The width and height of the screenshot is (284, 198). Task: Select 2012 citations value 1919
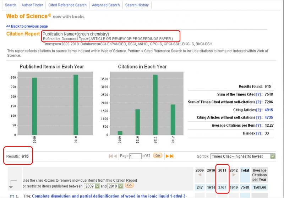click(x=234, y=187)
